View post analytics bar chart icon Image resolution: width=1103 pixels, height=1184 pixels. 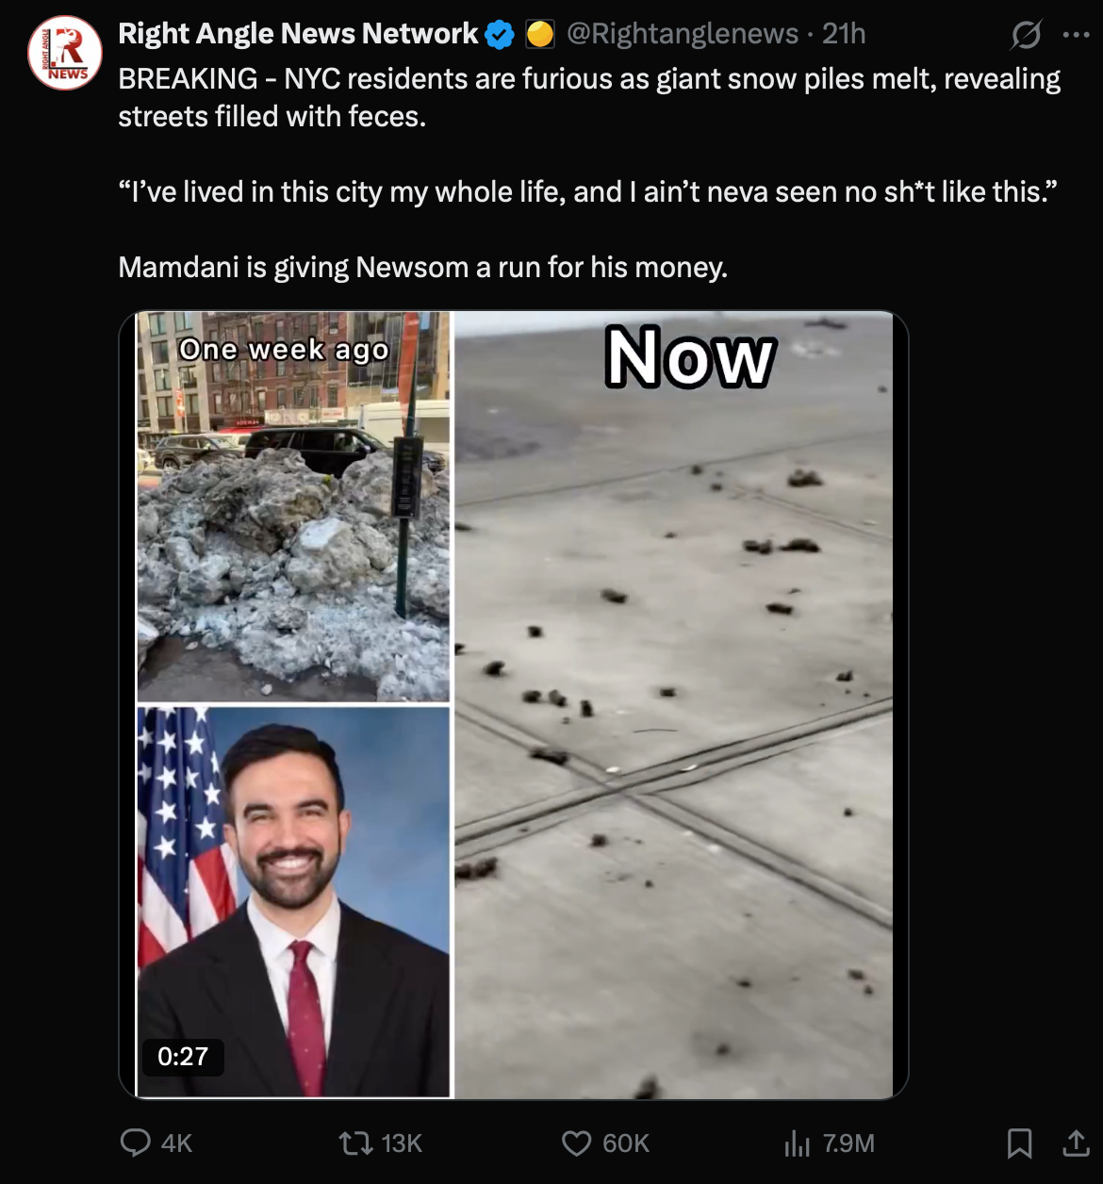pos(797,1143)
